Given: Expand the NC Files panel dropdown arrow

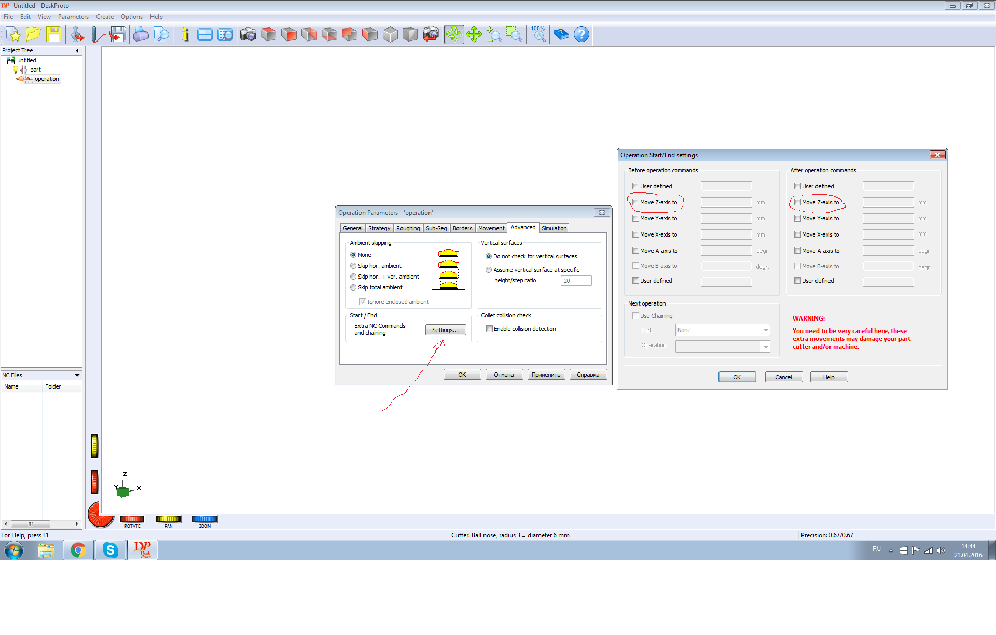Looking at the screenshot, I should coord(77,375).
